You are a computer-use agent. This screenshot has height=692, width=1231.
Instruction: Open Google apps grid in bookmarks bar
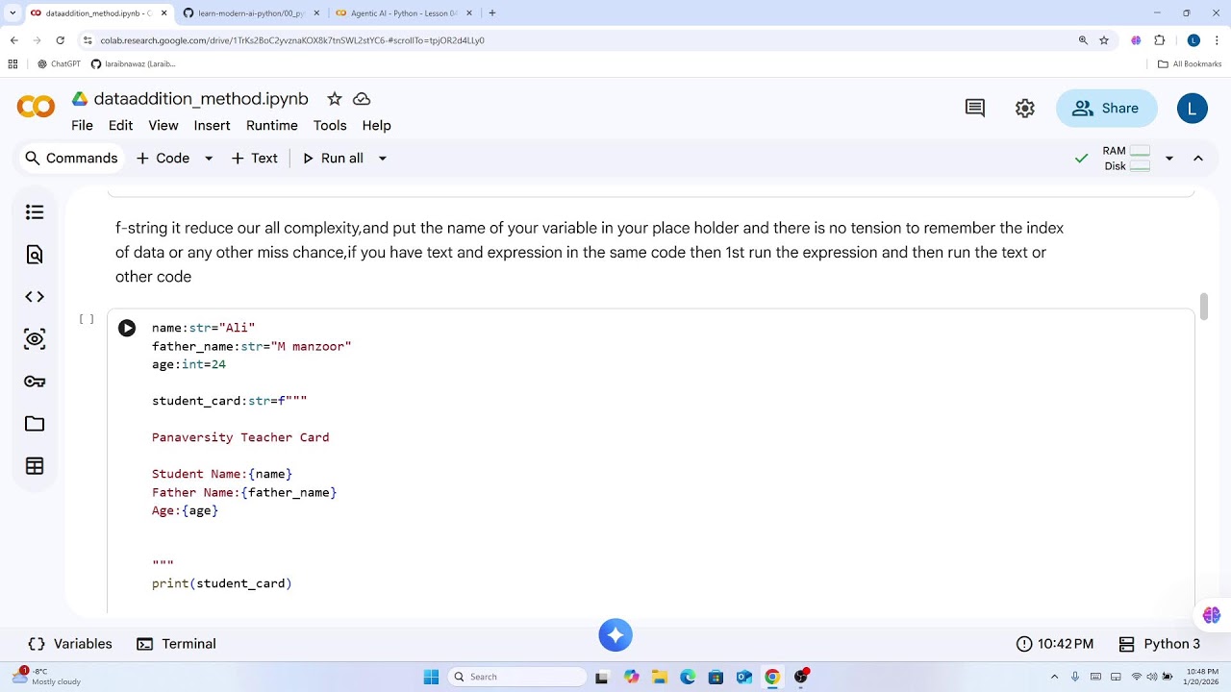(x=13, y=64)
